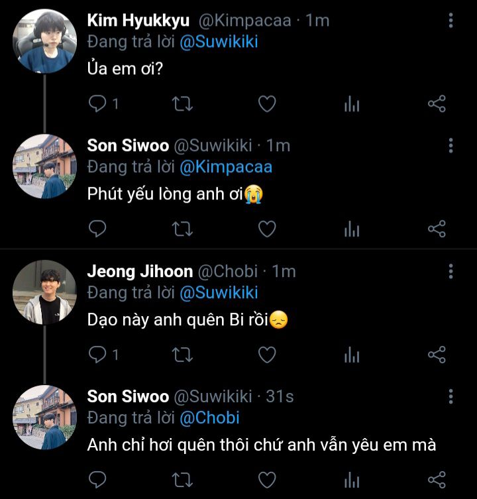Open more options on Jeong Jihoon's tweet

(x=450, y=272)
